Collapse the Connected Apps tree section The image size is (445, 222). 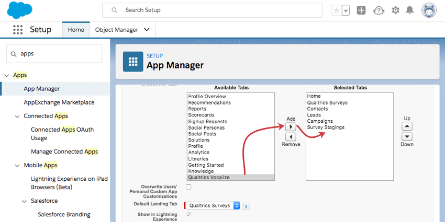pyautogui.click(x=18, y=116)
